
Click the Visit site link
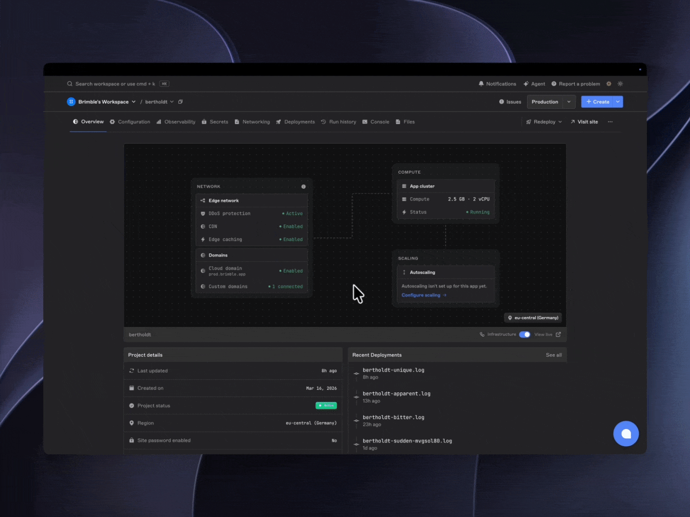pyautogui.click(x=584, y=122)
